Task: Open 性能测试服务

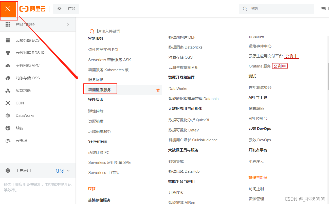Action: click(x=260, y=87)
